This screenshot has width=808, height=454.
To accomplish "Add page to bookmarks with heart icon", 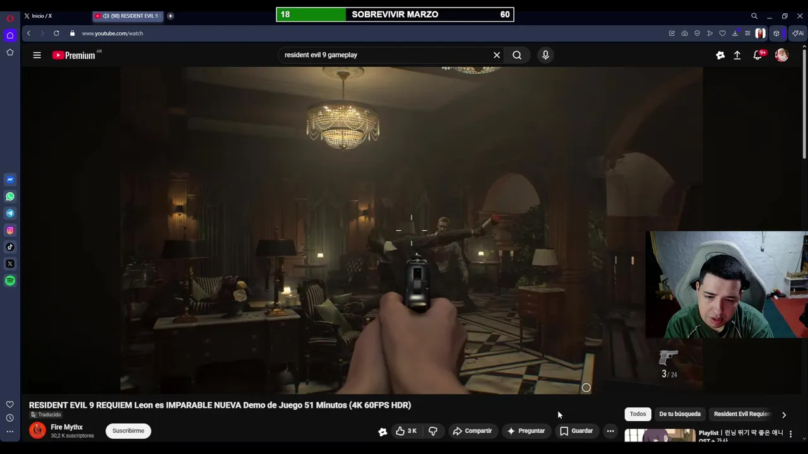I will tap(722, 33).
